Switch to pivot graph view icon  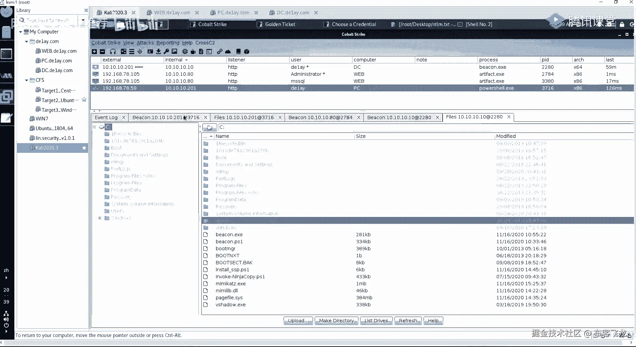tap(124, 51)
